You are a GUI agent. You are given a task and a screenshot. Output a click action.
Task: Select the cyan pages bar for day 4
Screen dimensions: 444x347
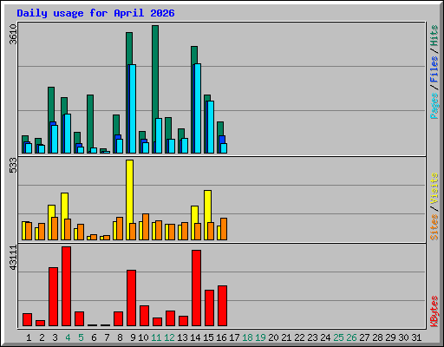tap(68, 134)
